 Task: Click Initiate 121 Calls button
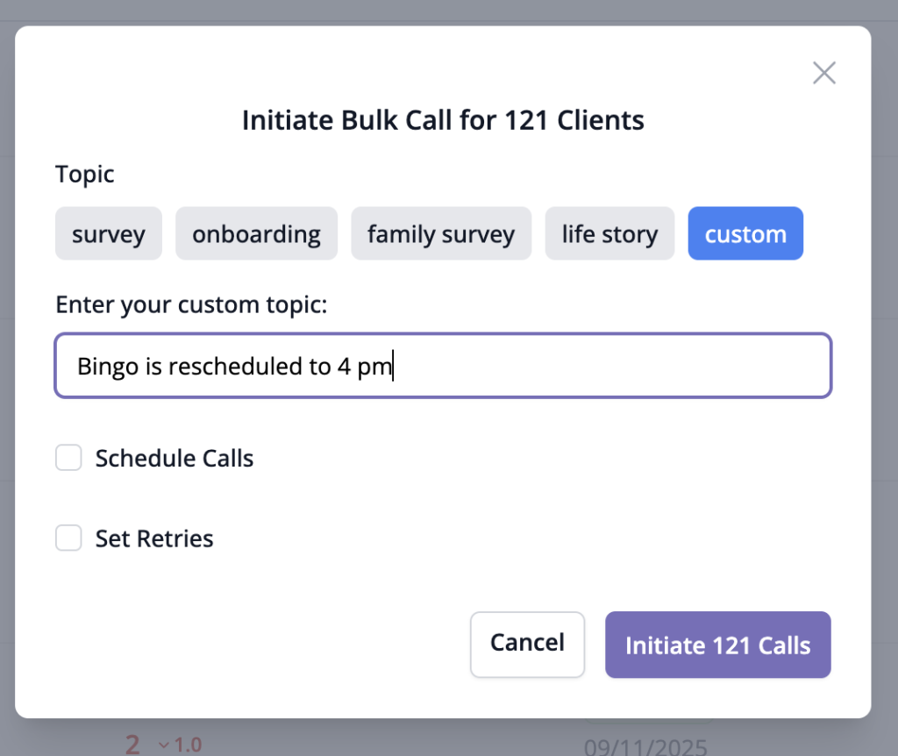tap(717, 645)
